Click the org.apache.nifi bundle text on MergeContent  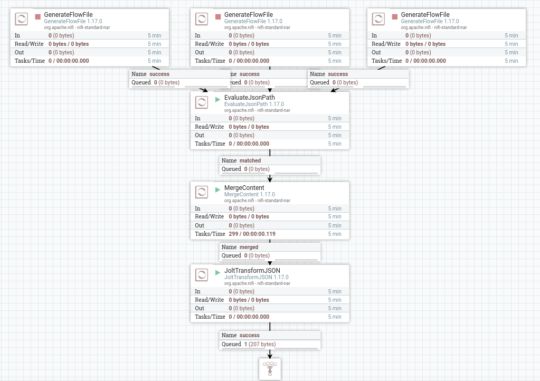257,201
